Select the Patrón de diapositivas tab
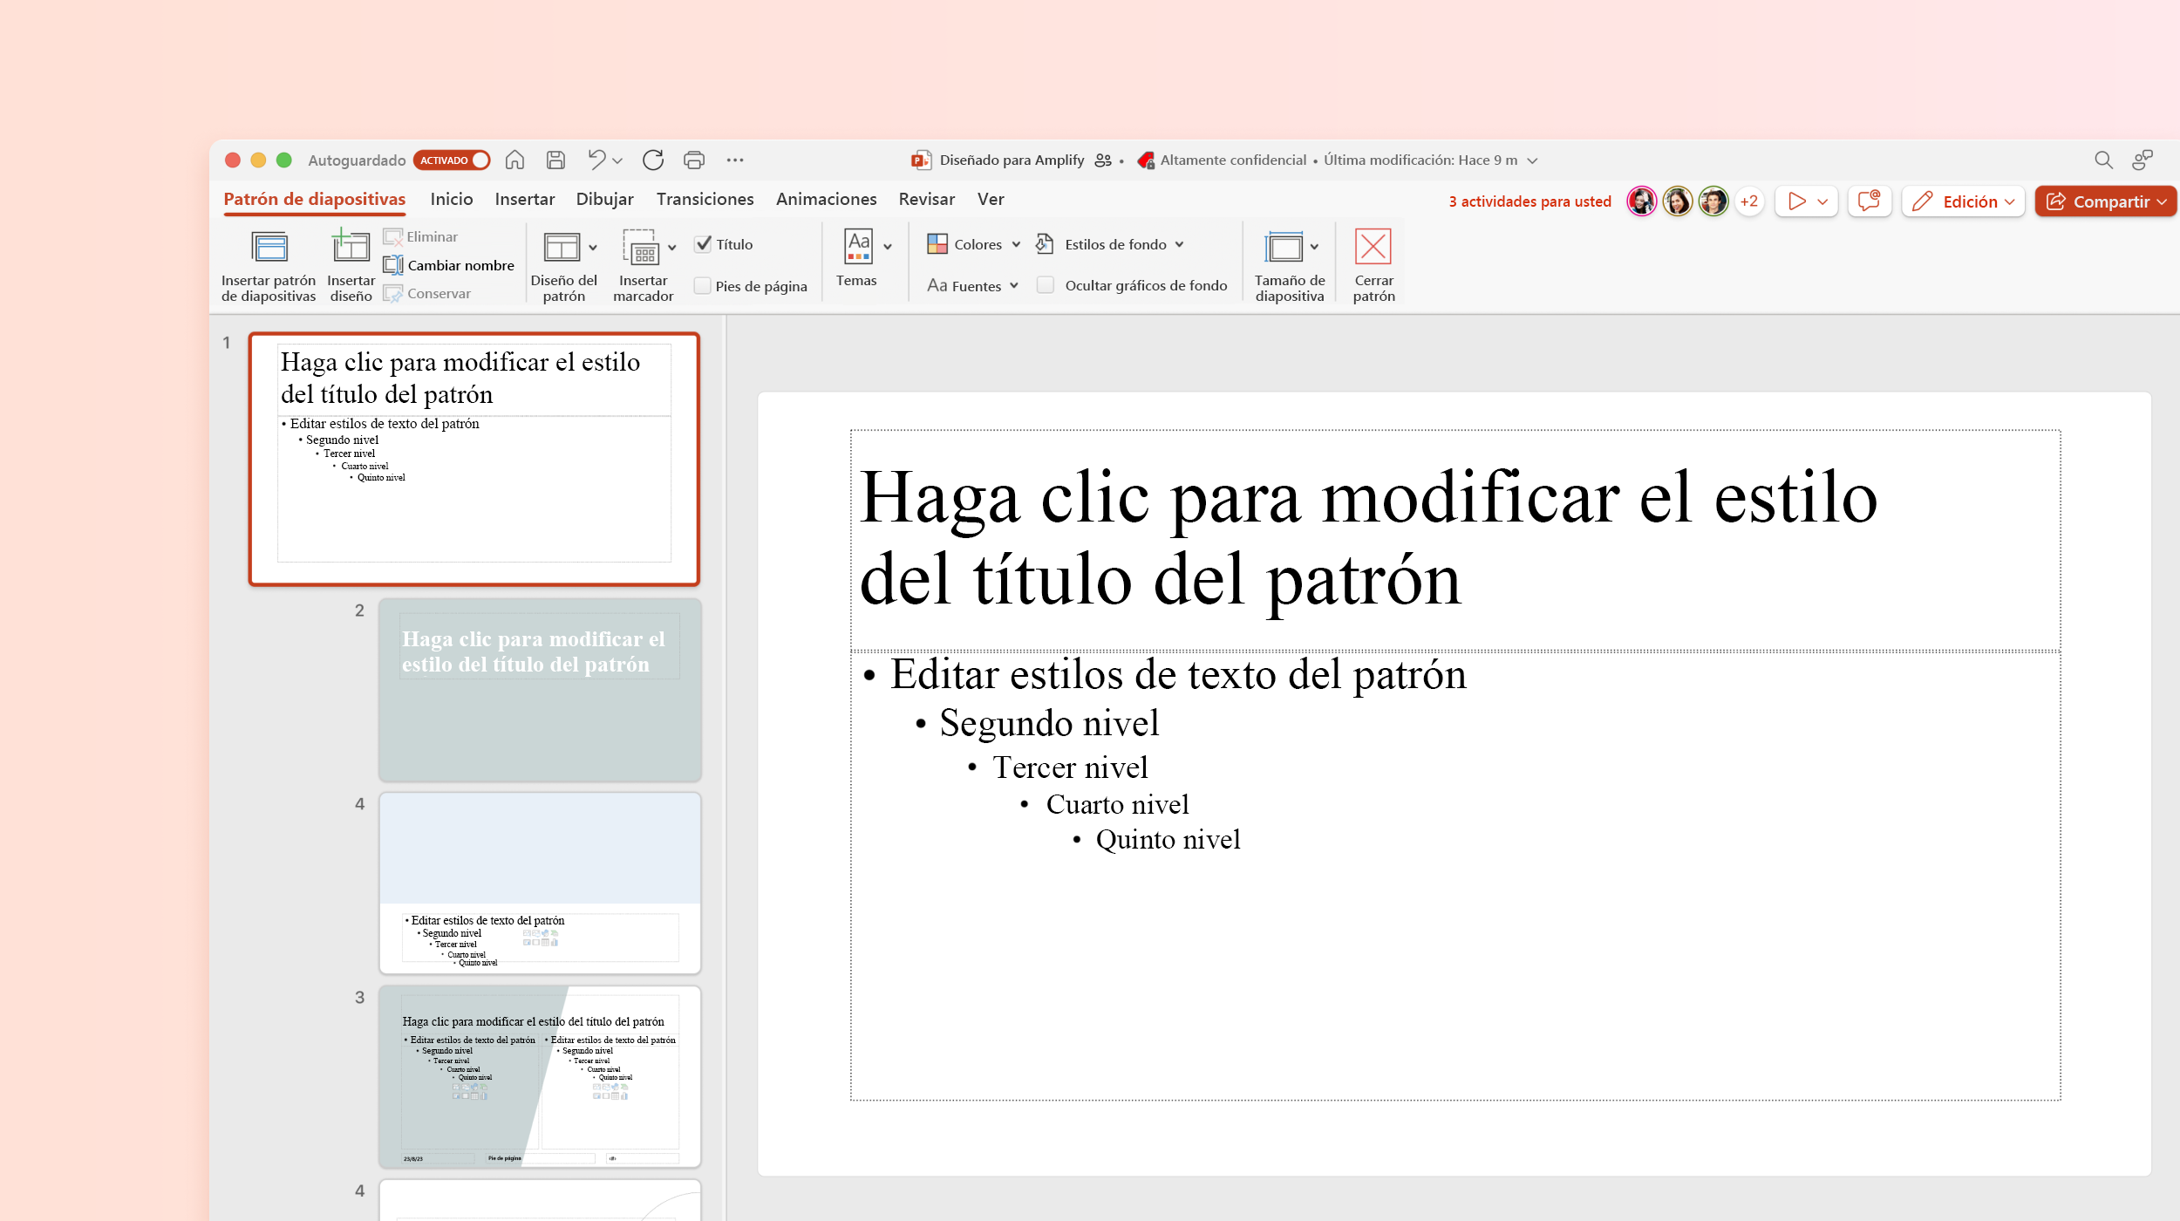Viewport: 2180px width, 1221px height. point(315,199)
